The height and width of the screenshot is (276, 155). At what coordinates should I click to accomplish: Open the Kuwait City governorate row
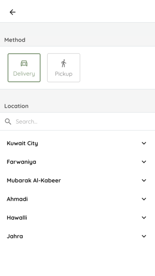(77, 143)
